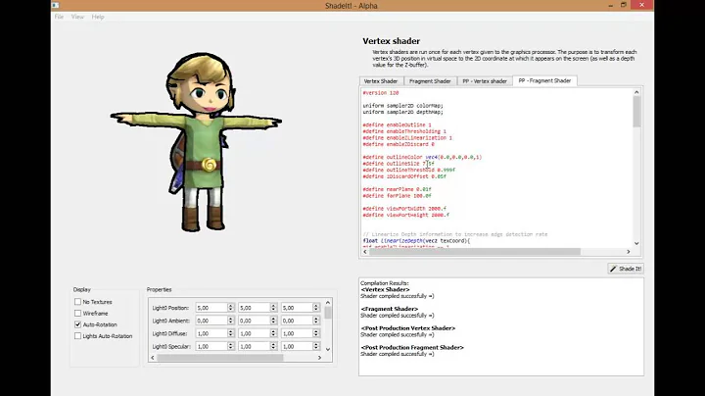The image size is (705, 396).
Task: Adjust first Light0 Diffuse spinner arrows
Action: 231,333
